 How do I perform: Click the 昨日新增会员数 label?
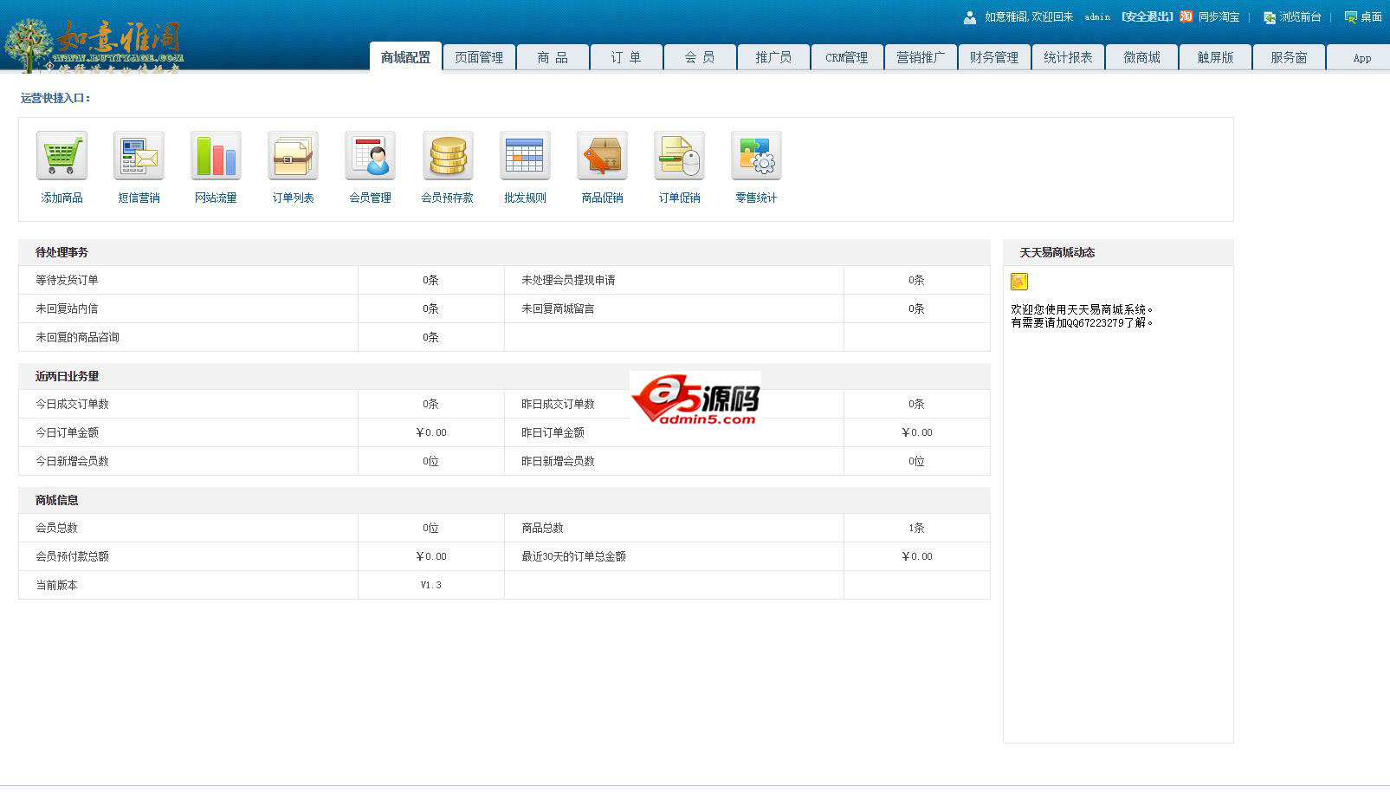(x=558, y=461)
